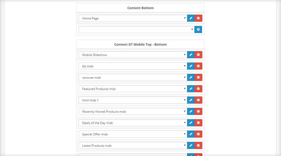Remove Recently Viewed Products mob module
281x156 pixels.
tap(198, 111)
